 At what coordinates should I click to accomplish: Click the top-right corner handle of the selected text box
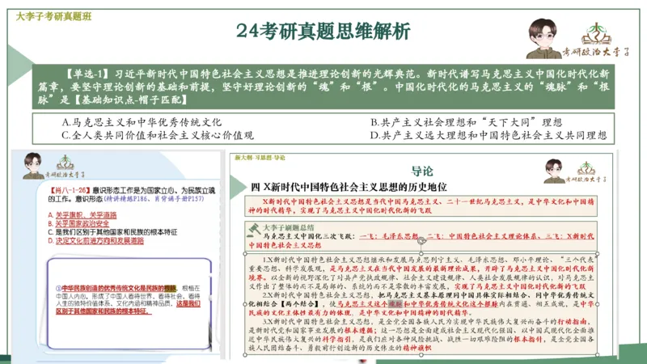[x=597, y=254]
